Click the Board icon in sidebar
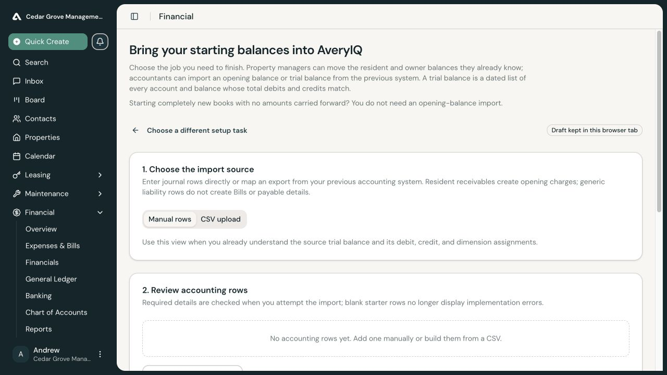The image size is (667, 375). coord(17,100)
